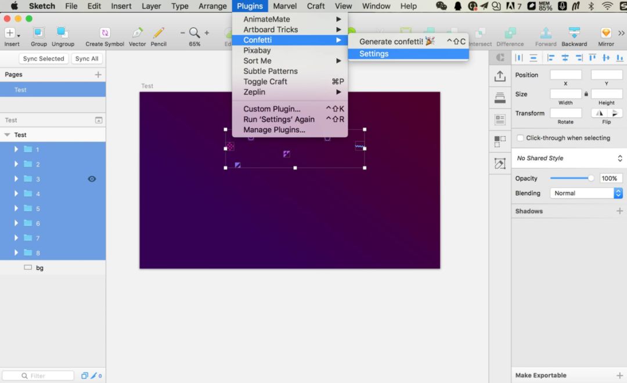The width and height of the screenshot is (627, 383).
Task: Align the selection to top edges
Action: (592, 58)
